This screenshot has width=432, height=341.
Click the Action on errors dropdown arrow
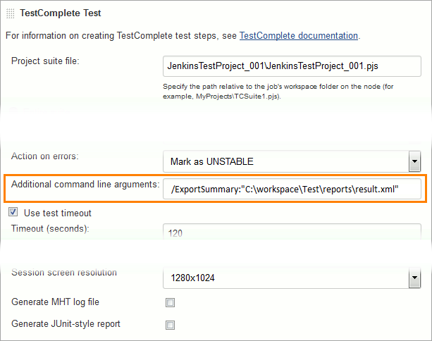click(414, 161)
